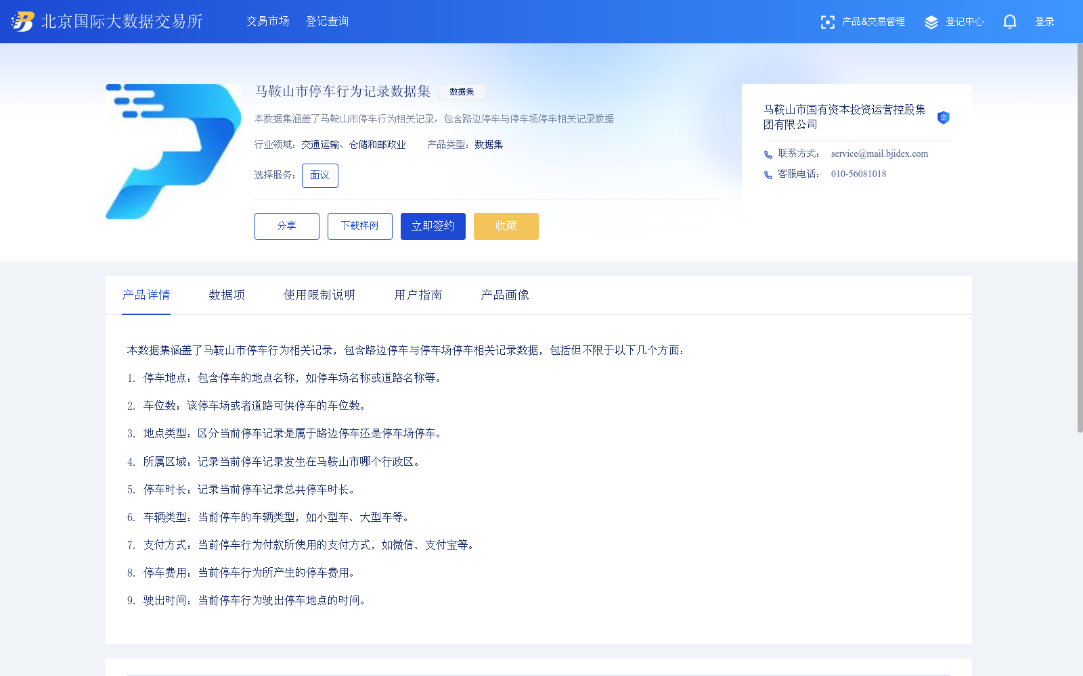Click list item 6. 车辆类型
1083x676 pixels.
click(x=269, y=517)
